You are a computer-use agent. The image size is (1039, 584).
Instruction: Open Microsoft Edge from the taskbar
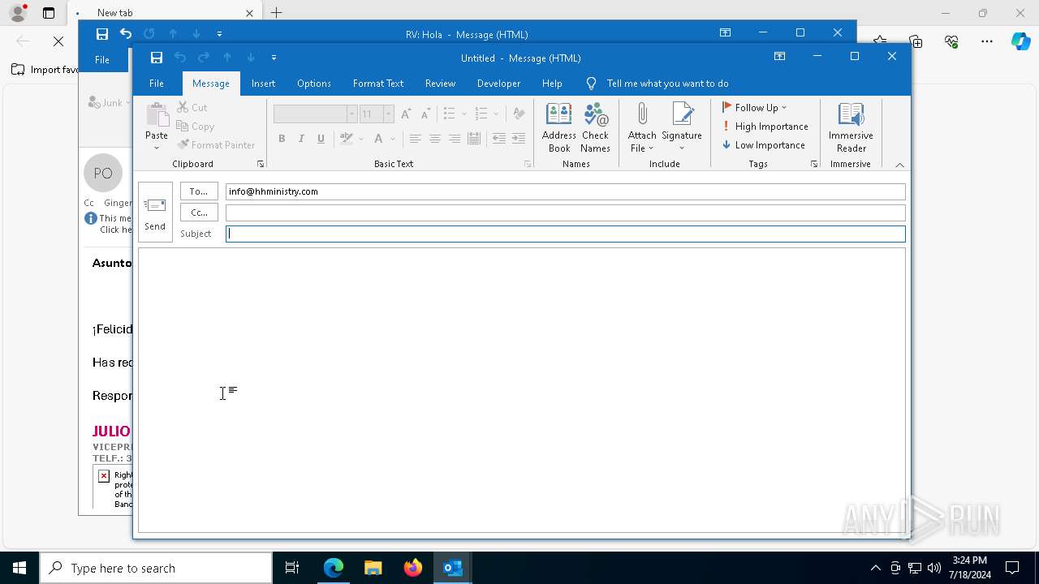334,568
